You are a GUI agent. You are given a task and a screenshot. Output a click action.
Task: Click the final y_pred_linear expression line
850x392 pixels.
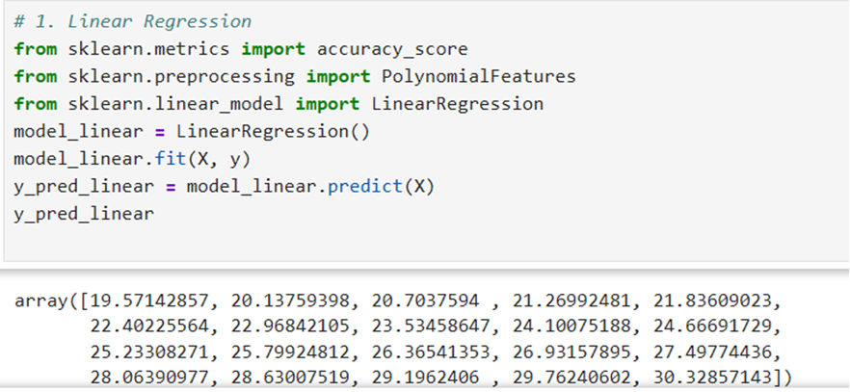(x=84, y=215)
